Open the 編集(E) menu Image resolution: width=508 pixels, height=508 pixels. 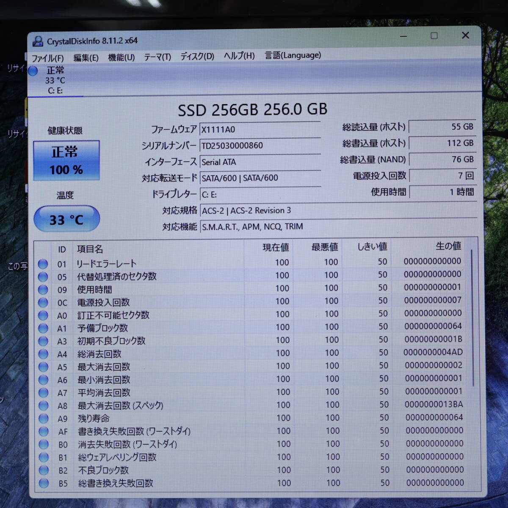86,58
